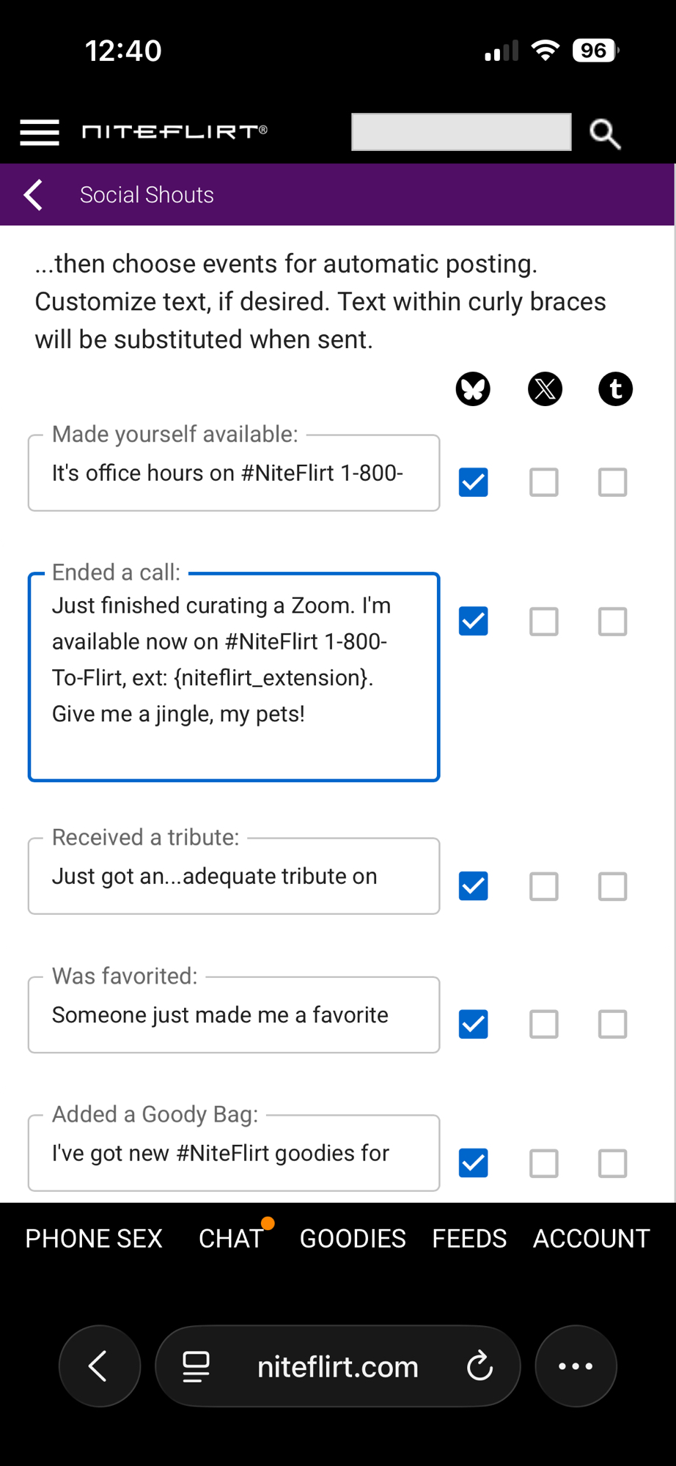Viewport: 676px width, 1466px height.
Task: Click the X (Twitter) icon
Action: coord(545,388)
